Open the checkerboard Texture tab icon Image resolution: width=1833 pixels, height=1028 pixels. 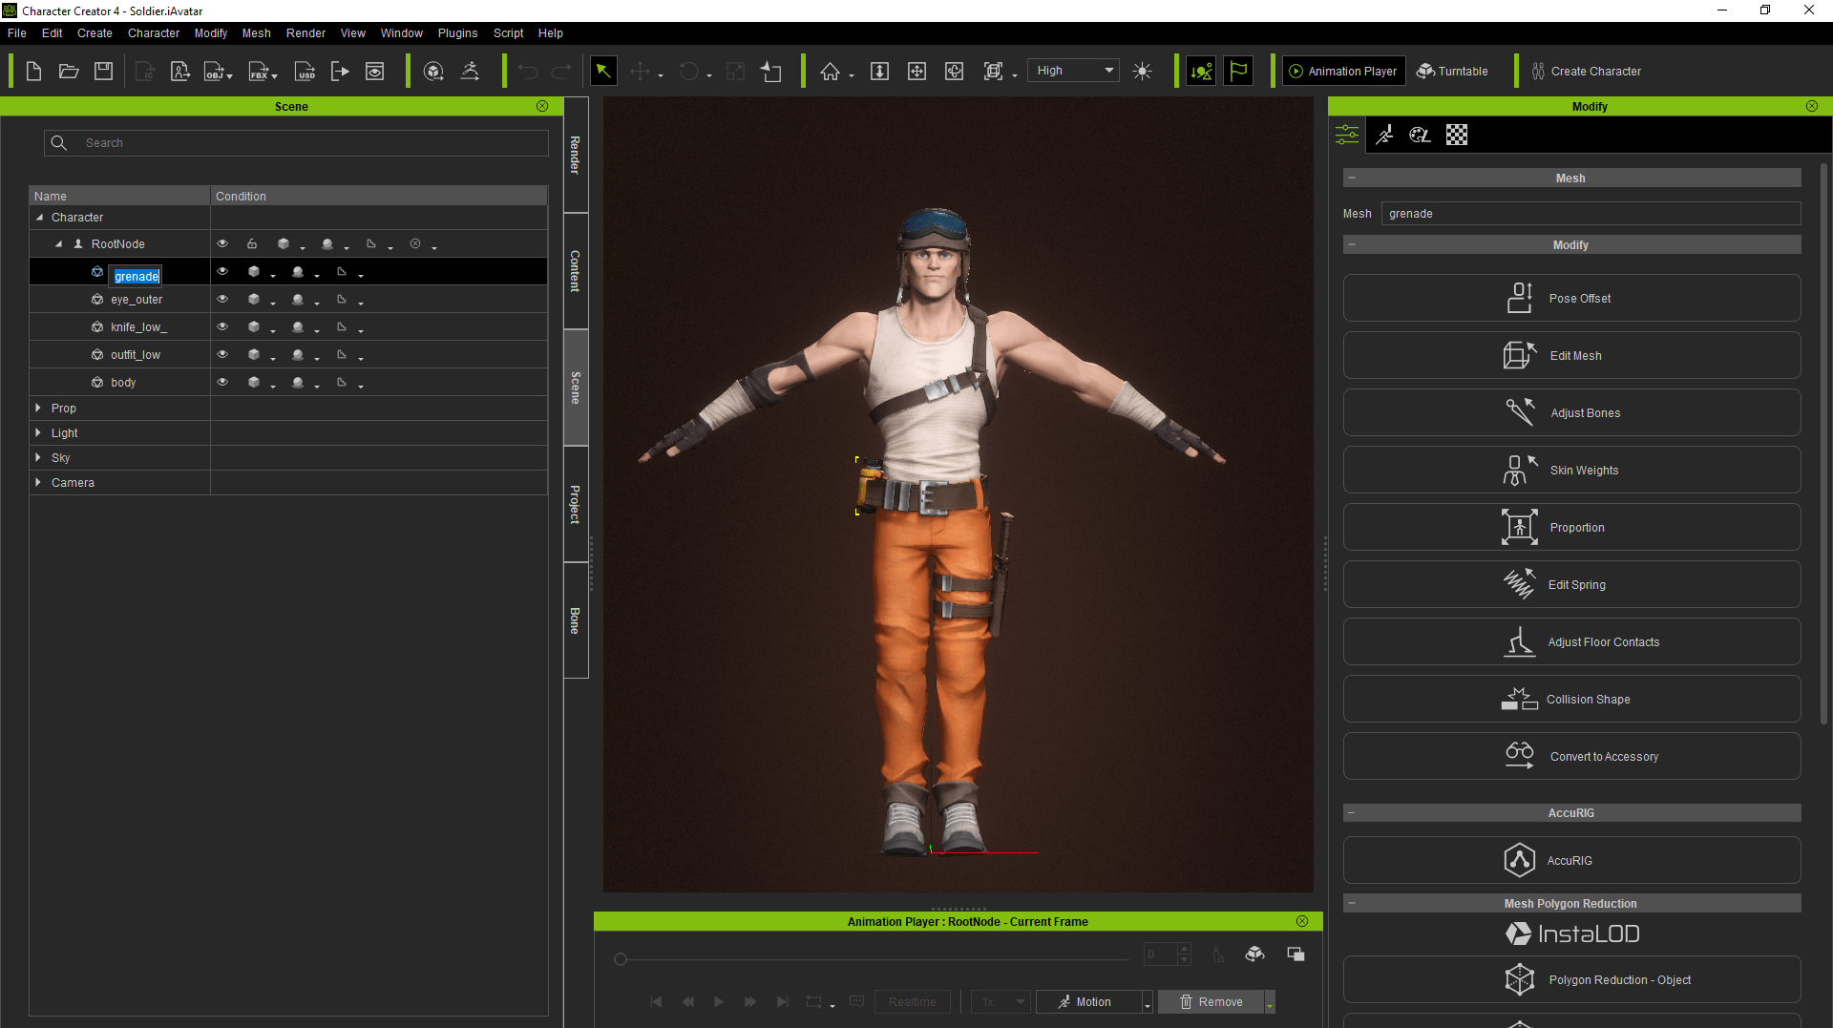click(1456, 136)
